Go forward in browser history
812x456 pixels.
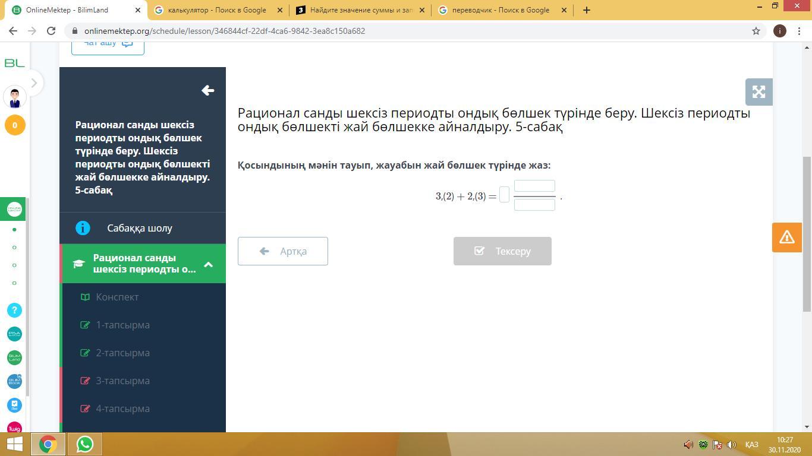pyautogui.click(x=32, y=31)
